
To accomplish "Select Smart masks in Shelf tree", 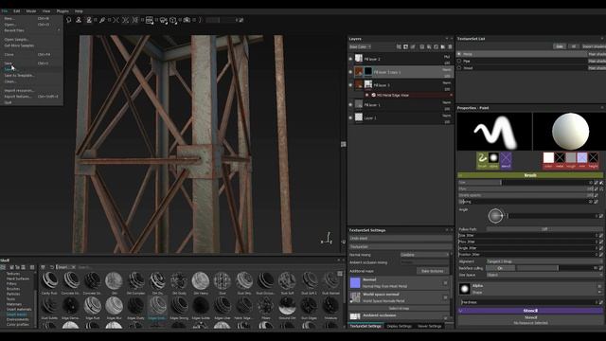I will click(17, 314).
